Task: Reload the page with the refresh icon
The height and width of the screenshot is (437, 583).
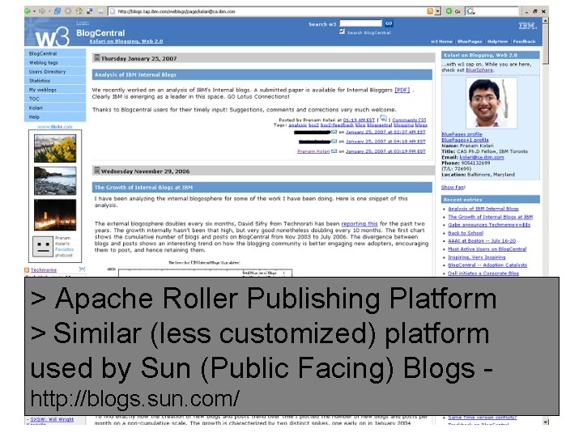Action: tap(57, 11)
